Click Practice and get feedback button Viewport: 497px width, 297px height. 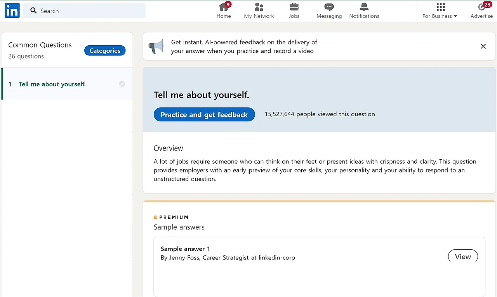click(204, 114)
